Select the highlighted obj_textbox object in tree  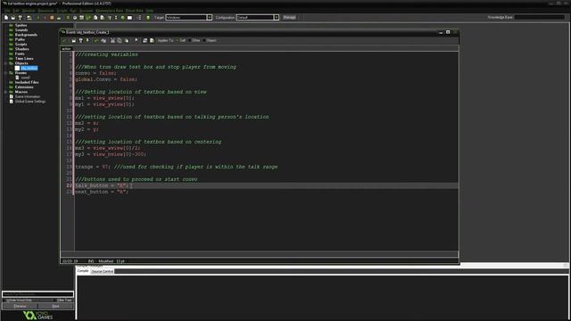[x=29, y=69]
